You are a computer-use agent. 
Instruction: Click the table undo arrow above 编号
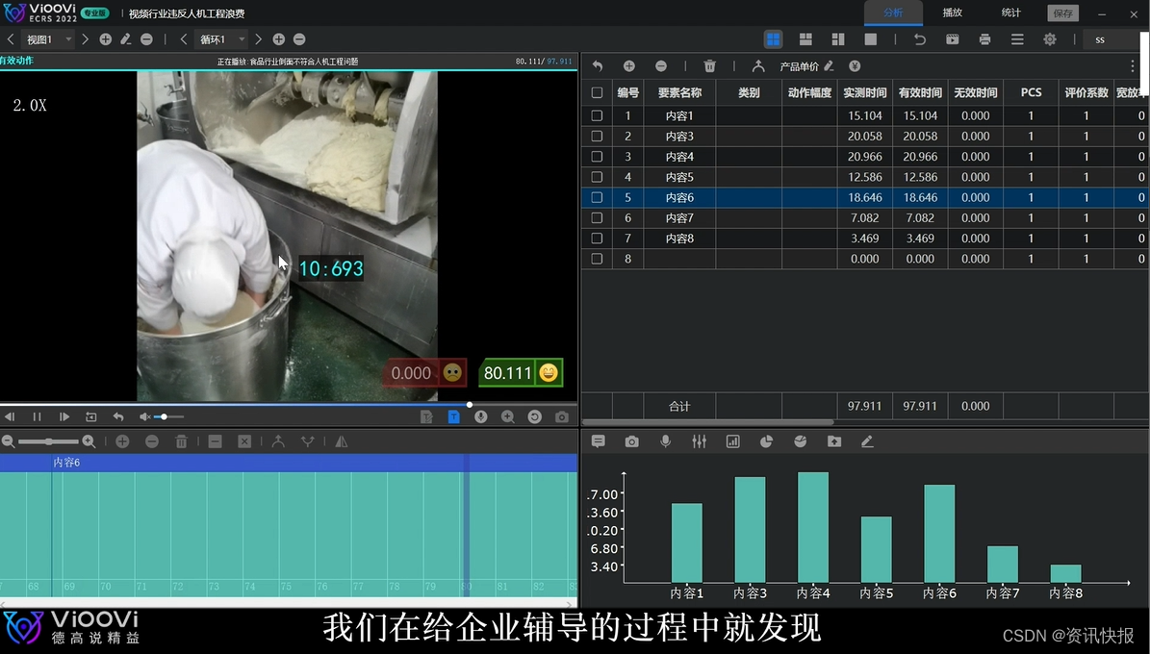click(598, 66)
